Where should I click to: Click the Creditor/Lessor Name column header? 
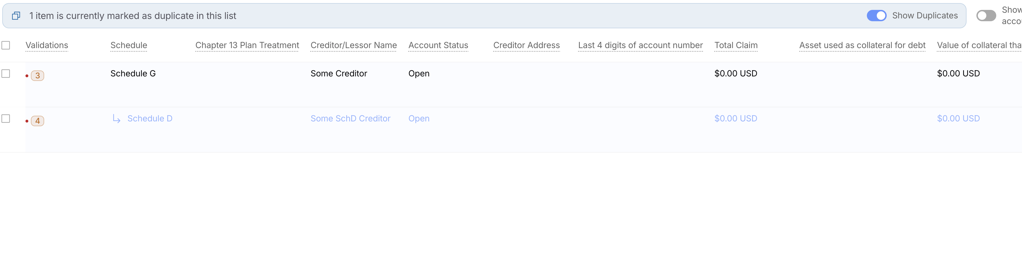point(354,45)
